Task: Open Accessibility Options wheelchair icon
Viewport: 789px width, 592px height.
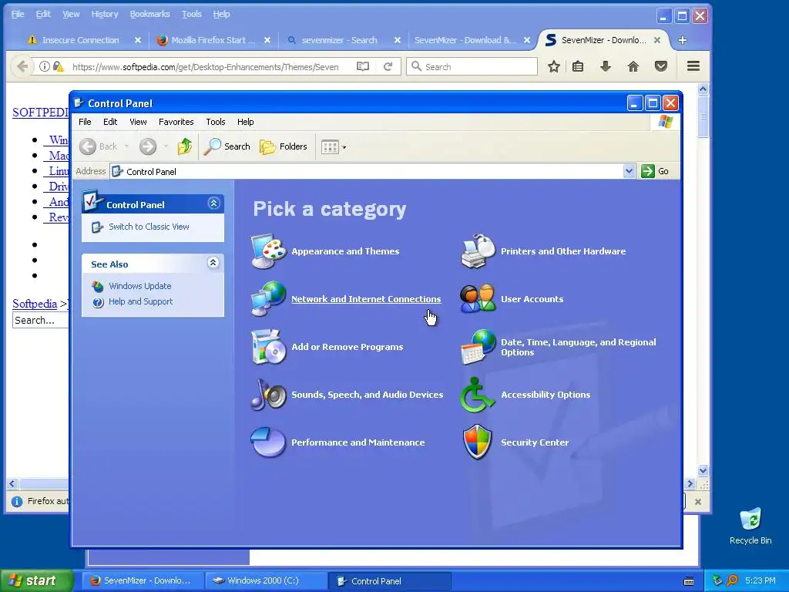Action: [476, 395]
